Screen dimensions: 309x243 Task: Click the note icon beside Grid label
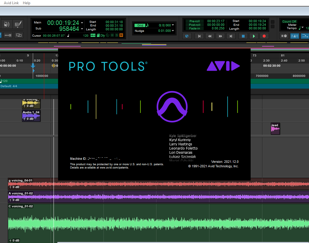(147, 26)
